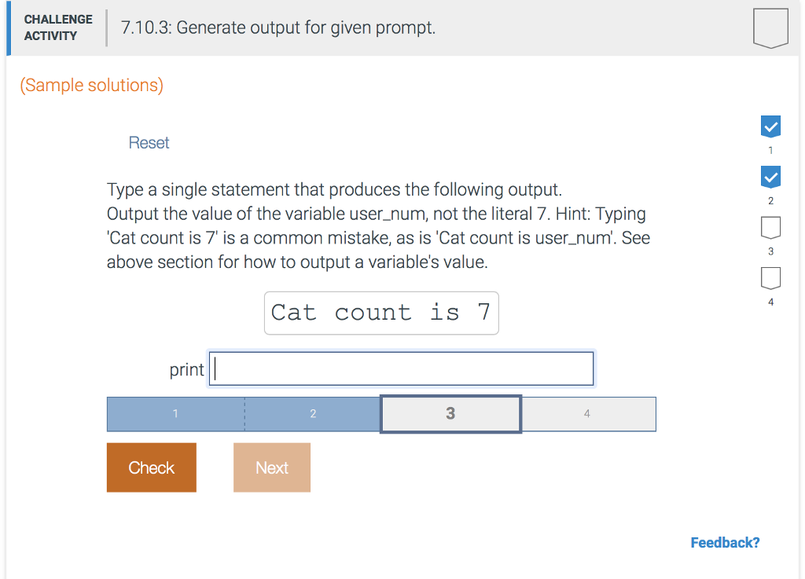Toggle the completed checkmark for step 1
Image resolution: width=805 pixels, height=579 pixels.
[x=770, y=126]
